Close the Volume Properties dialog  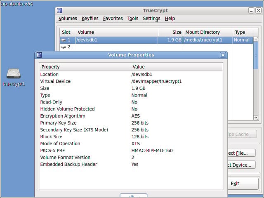(x=223, y=55)
